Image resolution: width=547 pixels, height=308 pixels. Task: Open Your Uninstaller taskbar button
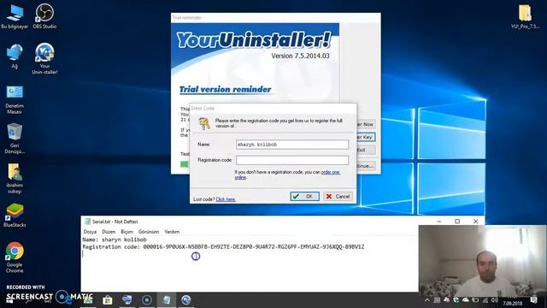click(186, 300)
